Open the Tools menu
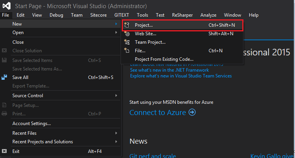 click(x=142, y=15)
